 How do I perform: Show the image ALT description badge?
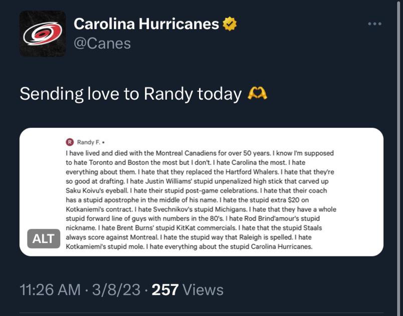coord(43,239)
